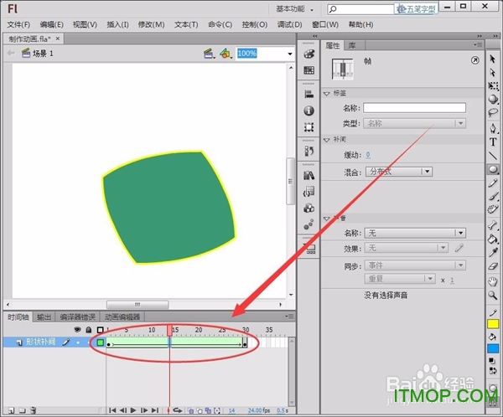Toggle outline view of 形状补间 layer
Screen dimensions: 503x417
click(x=100, y=342)
